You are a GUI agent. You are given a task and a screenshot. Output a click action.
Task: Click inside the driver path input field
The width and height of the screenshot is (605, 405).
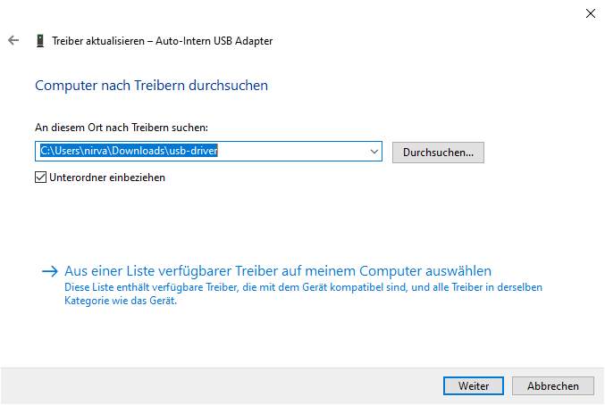(x=295, y=152)
